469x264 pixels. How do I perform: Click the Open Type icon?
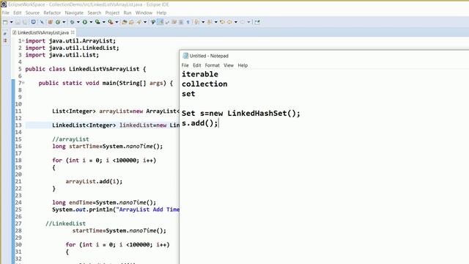(x=124, y=22)
